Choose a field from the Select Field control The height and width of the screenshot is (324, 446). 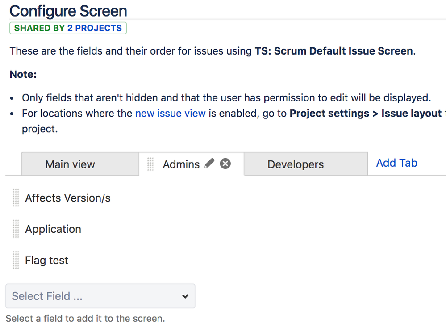click(x=100, y=296)
